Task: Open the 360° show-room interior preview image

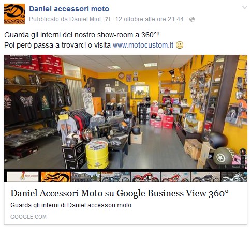Action: pyautogui.click(x=126, y=112)
